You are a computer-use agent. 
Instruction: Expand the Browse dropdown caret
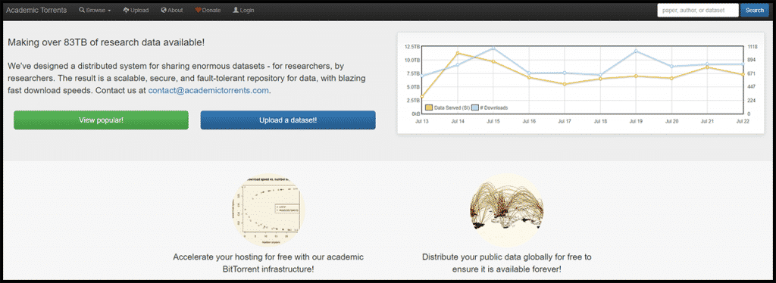click(109, 11)
